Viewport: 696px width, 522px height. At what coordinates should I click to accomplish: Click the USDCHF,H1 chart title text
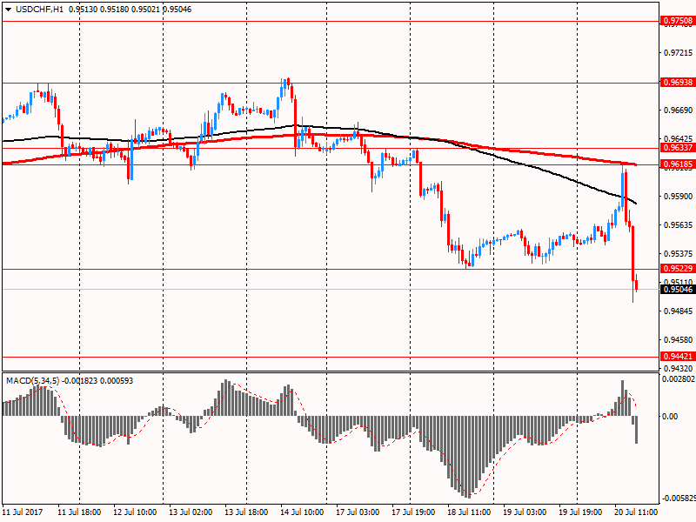39,10
